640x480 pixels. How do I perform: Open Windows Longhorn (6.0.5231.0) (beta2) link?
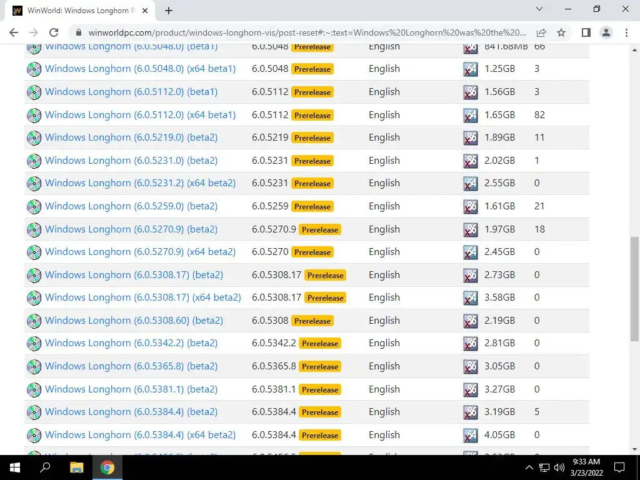(131, 161)
